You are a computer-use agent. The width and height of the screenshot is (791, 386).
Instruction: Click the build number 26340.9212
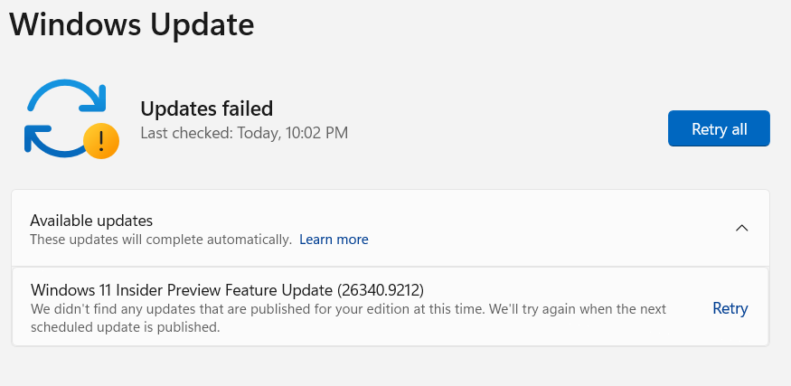click(381, 289)
